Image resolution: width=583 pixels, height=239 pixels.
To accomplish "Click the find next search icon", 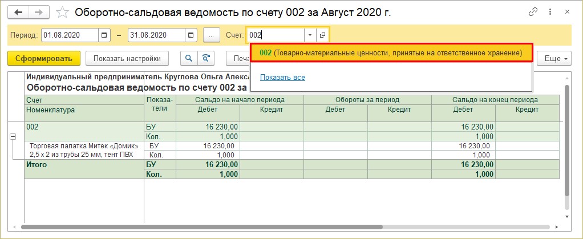I will [x=206, y=58].
